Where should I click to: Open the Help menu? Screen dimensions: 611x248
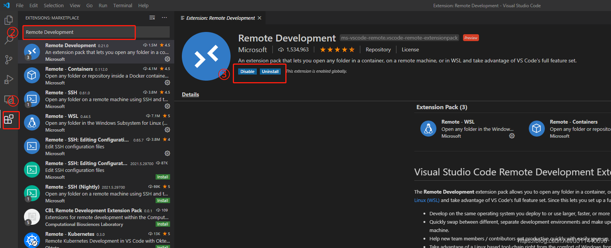click(143, 5)
